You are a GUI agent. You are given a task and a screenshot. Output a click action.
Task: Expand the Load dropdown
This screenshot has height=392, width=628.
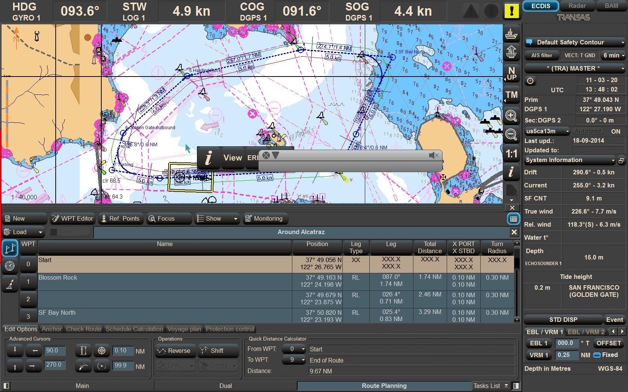tap(41, 232)
